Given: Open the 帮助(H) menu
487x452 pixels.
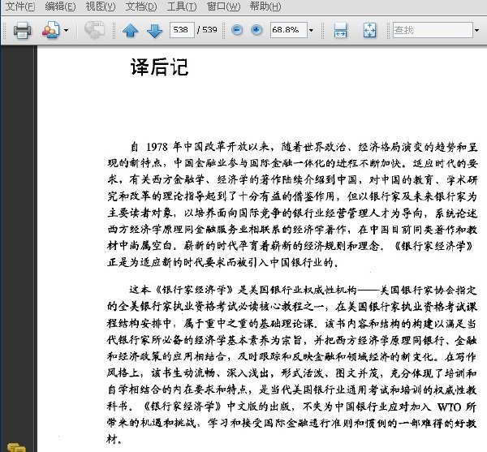Looking at the screenshot, I should (x=265, y=6).
